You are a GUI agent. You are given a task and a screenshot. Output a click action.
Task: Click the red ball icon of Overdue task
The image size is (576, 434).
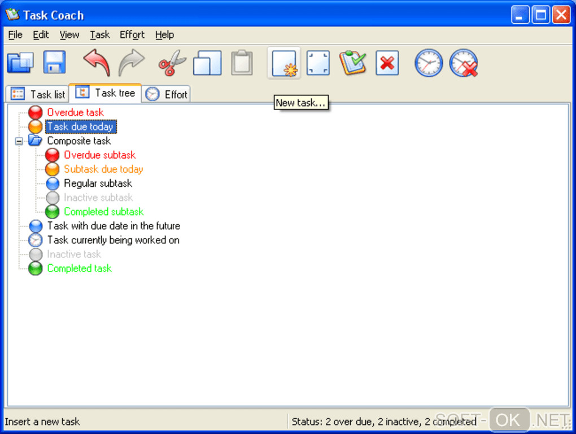36,112
